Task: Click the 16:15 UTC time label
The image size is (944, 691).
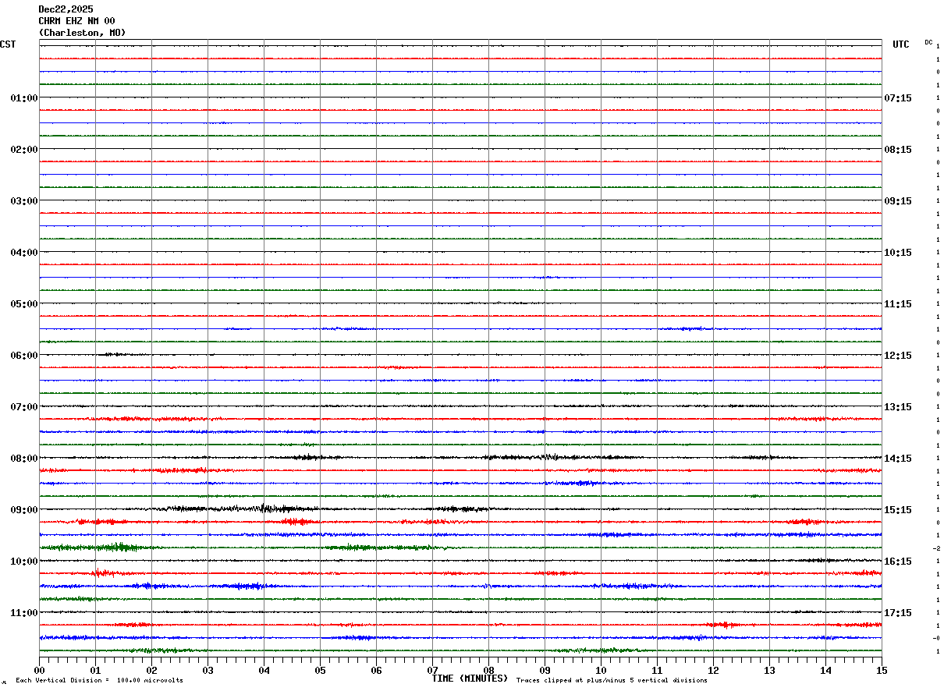Action: click(898, 562)
